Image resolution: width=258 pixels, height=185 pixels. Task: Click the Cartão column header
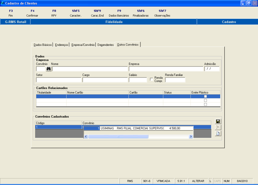click(146, 92)
